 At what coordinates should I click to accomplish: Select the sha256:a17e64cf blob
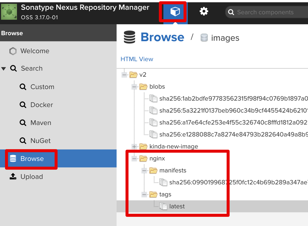pos(234,122)
